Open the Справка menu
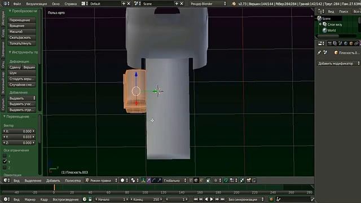This screenshot has height=203, width=361. [71, 4]
